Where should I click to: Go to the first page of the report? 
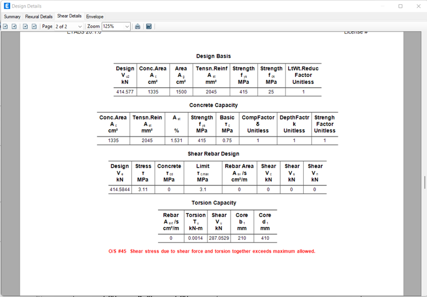(5, 26)
